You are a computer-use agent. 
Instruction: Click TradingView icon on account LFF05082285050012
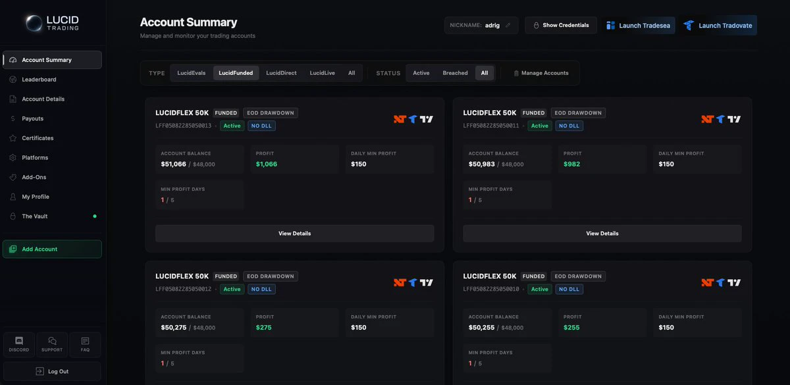(427, 282)
